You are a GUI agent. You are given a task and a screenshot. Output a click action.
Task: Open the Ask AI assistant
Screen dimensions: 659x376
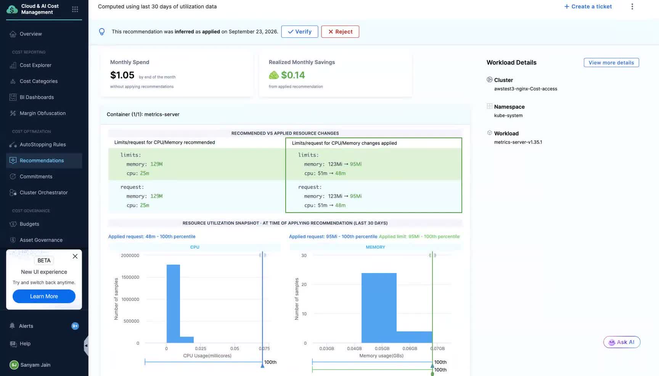pos(622,342)
